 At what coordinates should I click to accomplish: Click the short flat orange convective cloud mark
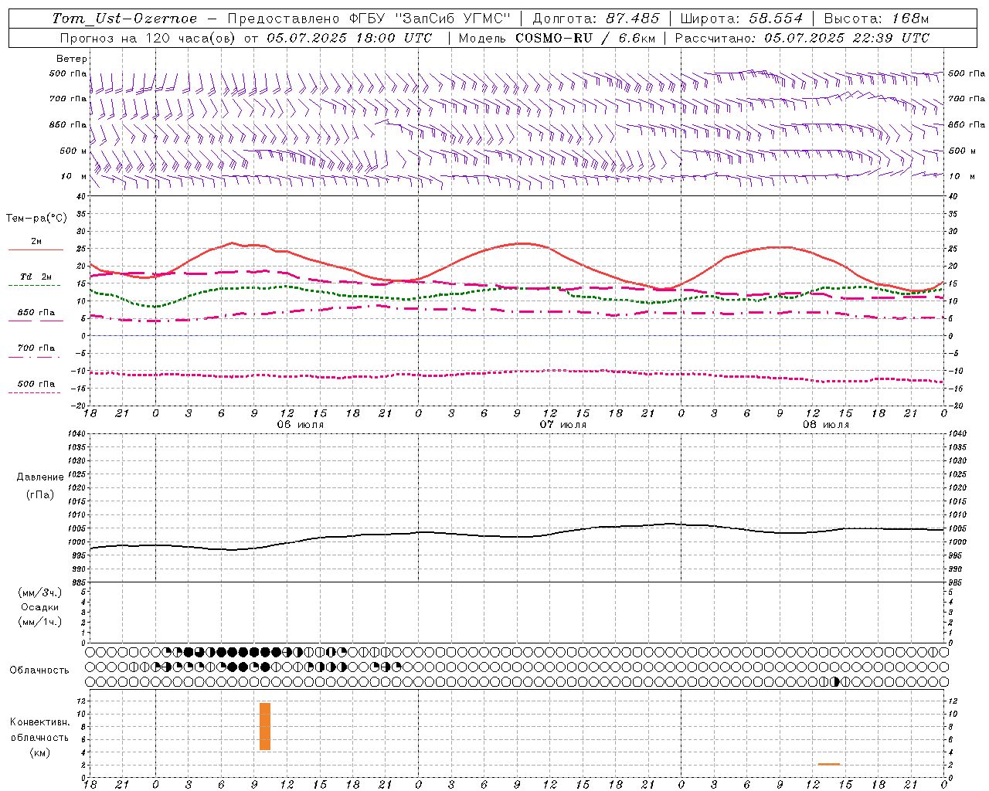pos(829,764)
